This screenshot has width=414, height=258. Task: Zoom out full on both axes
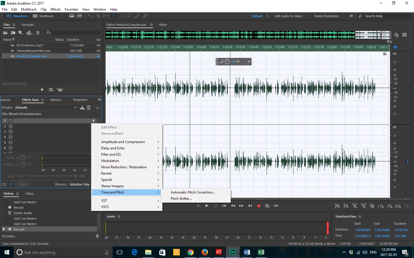coord(372,206)
